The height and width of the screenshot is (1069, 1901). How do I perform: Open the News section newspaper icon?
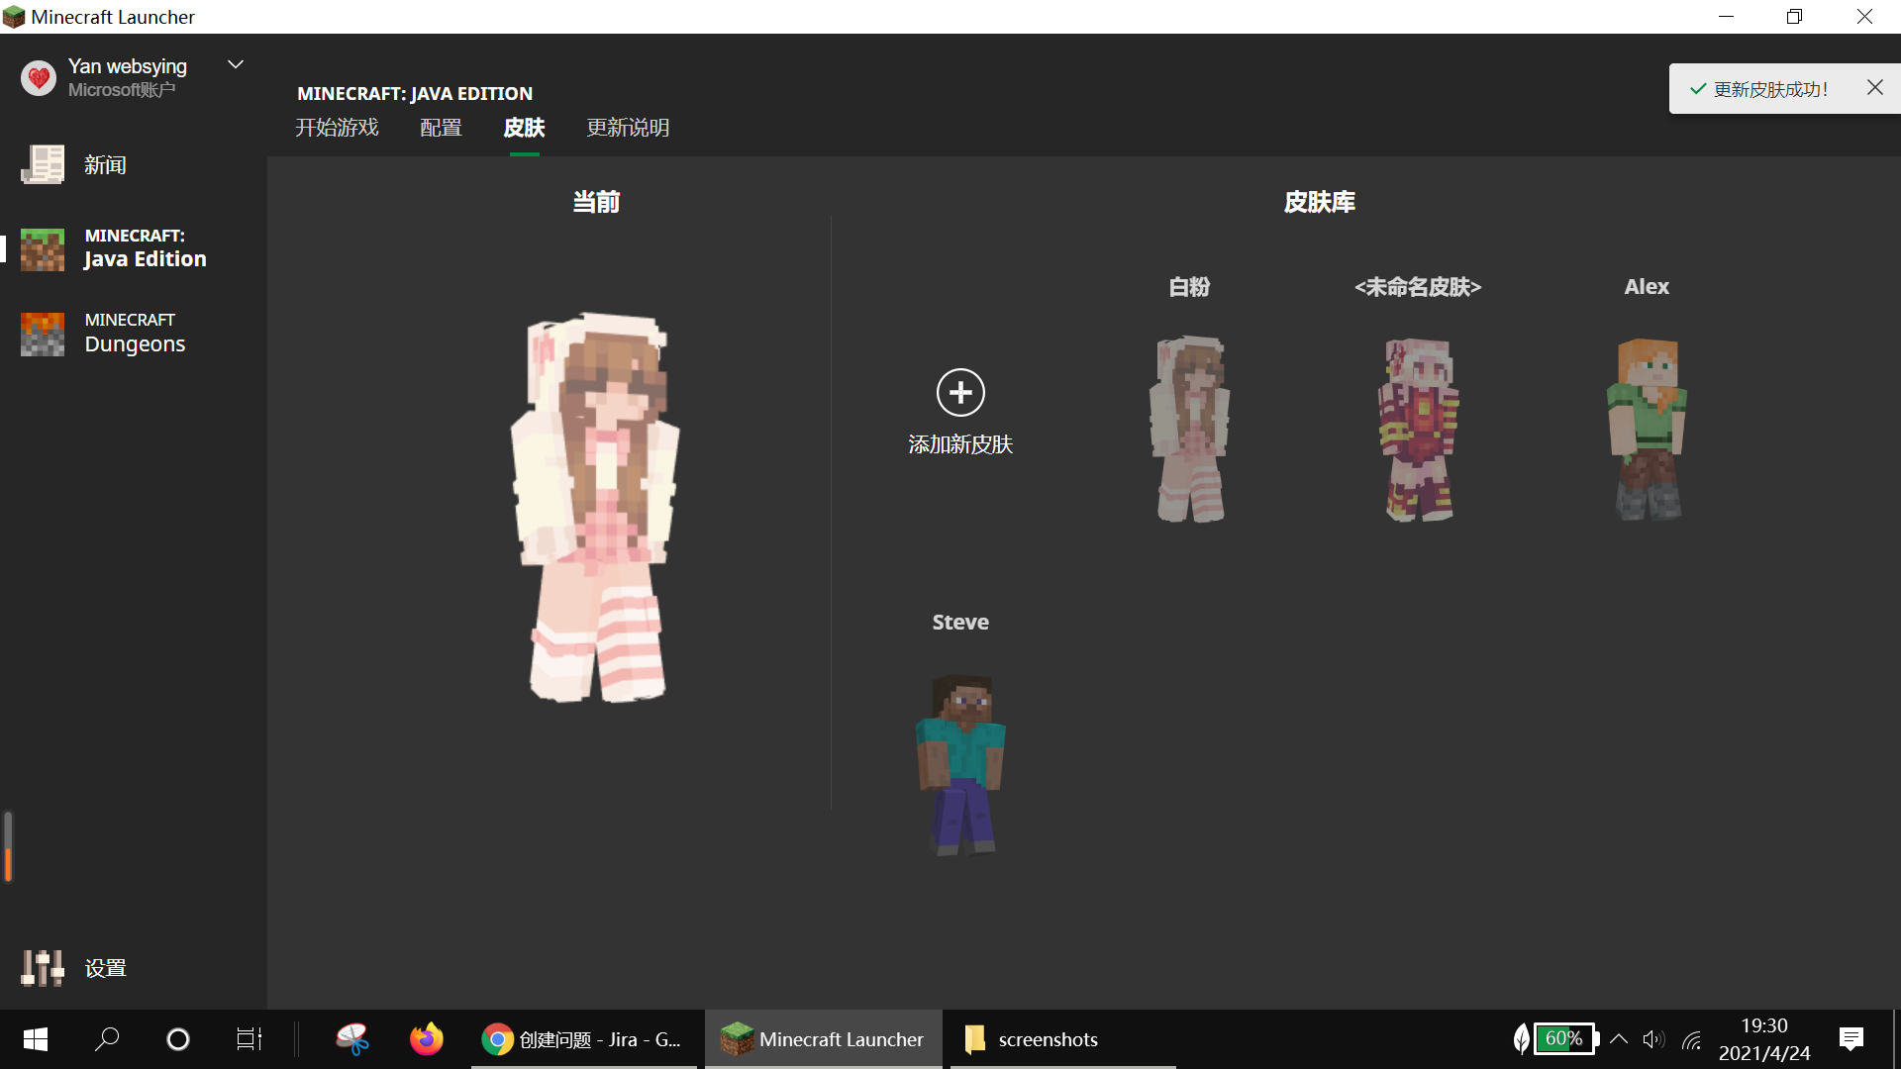(x=43, y=164)
